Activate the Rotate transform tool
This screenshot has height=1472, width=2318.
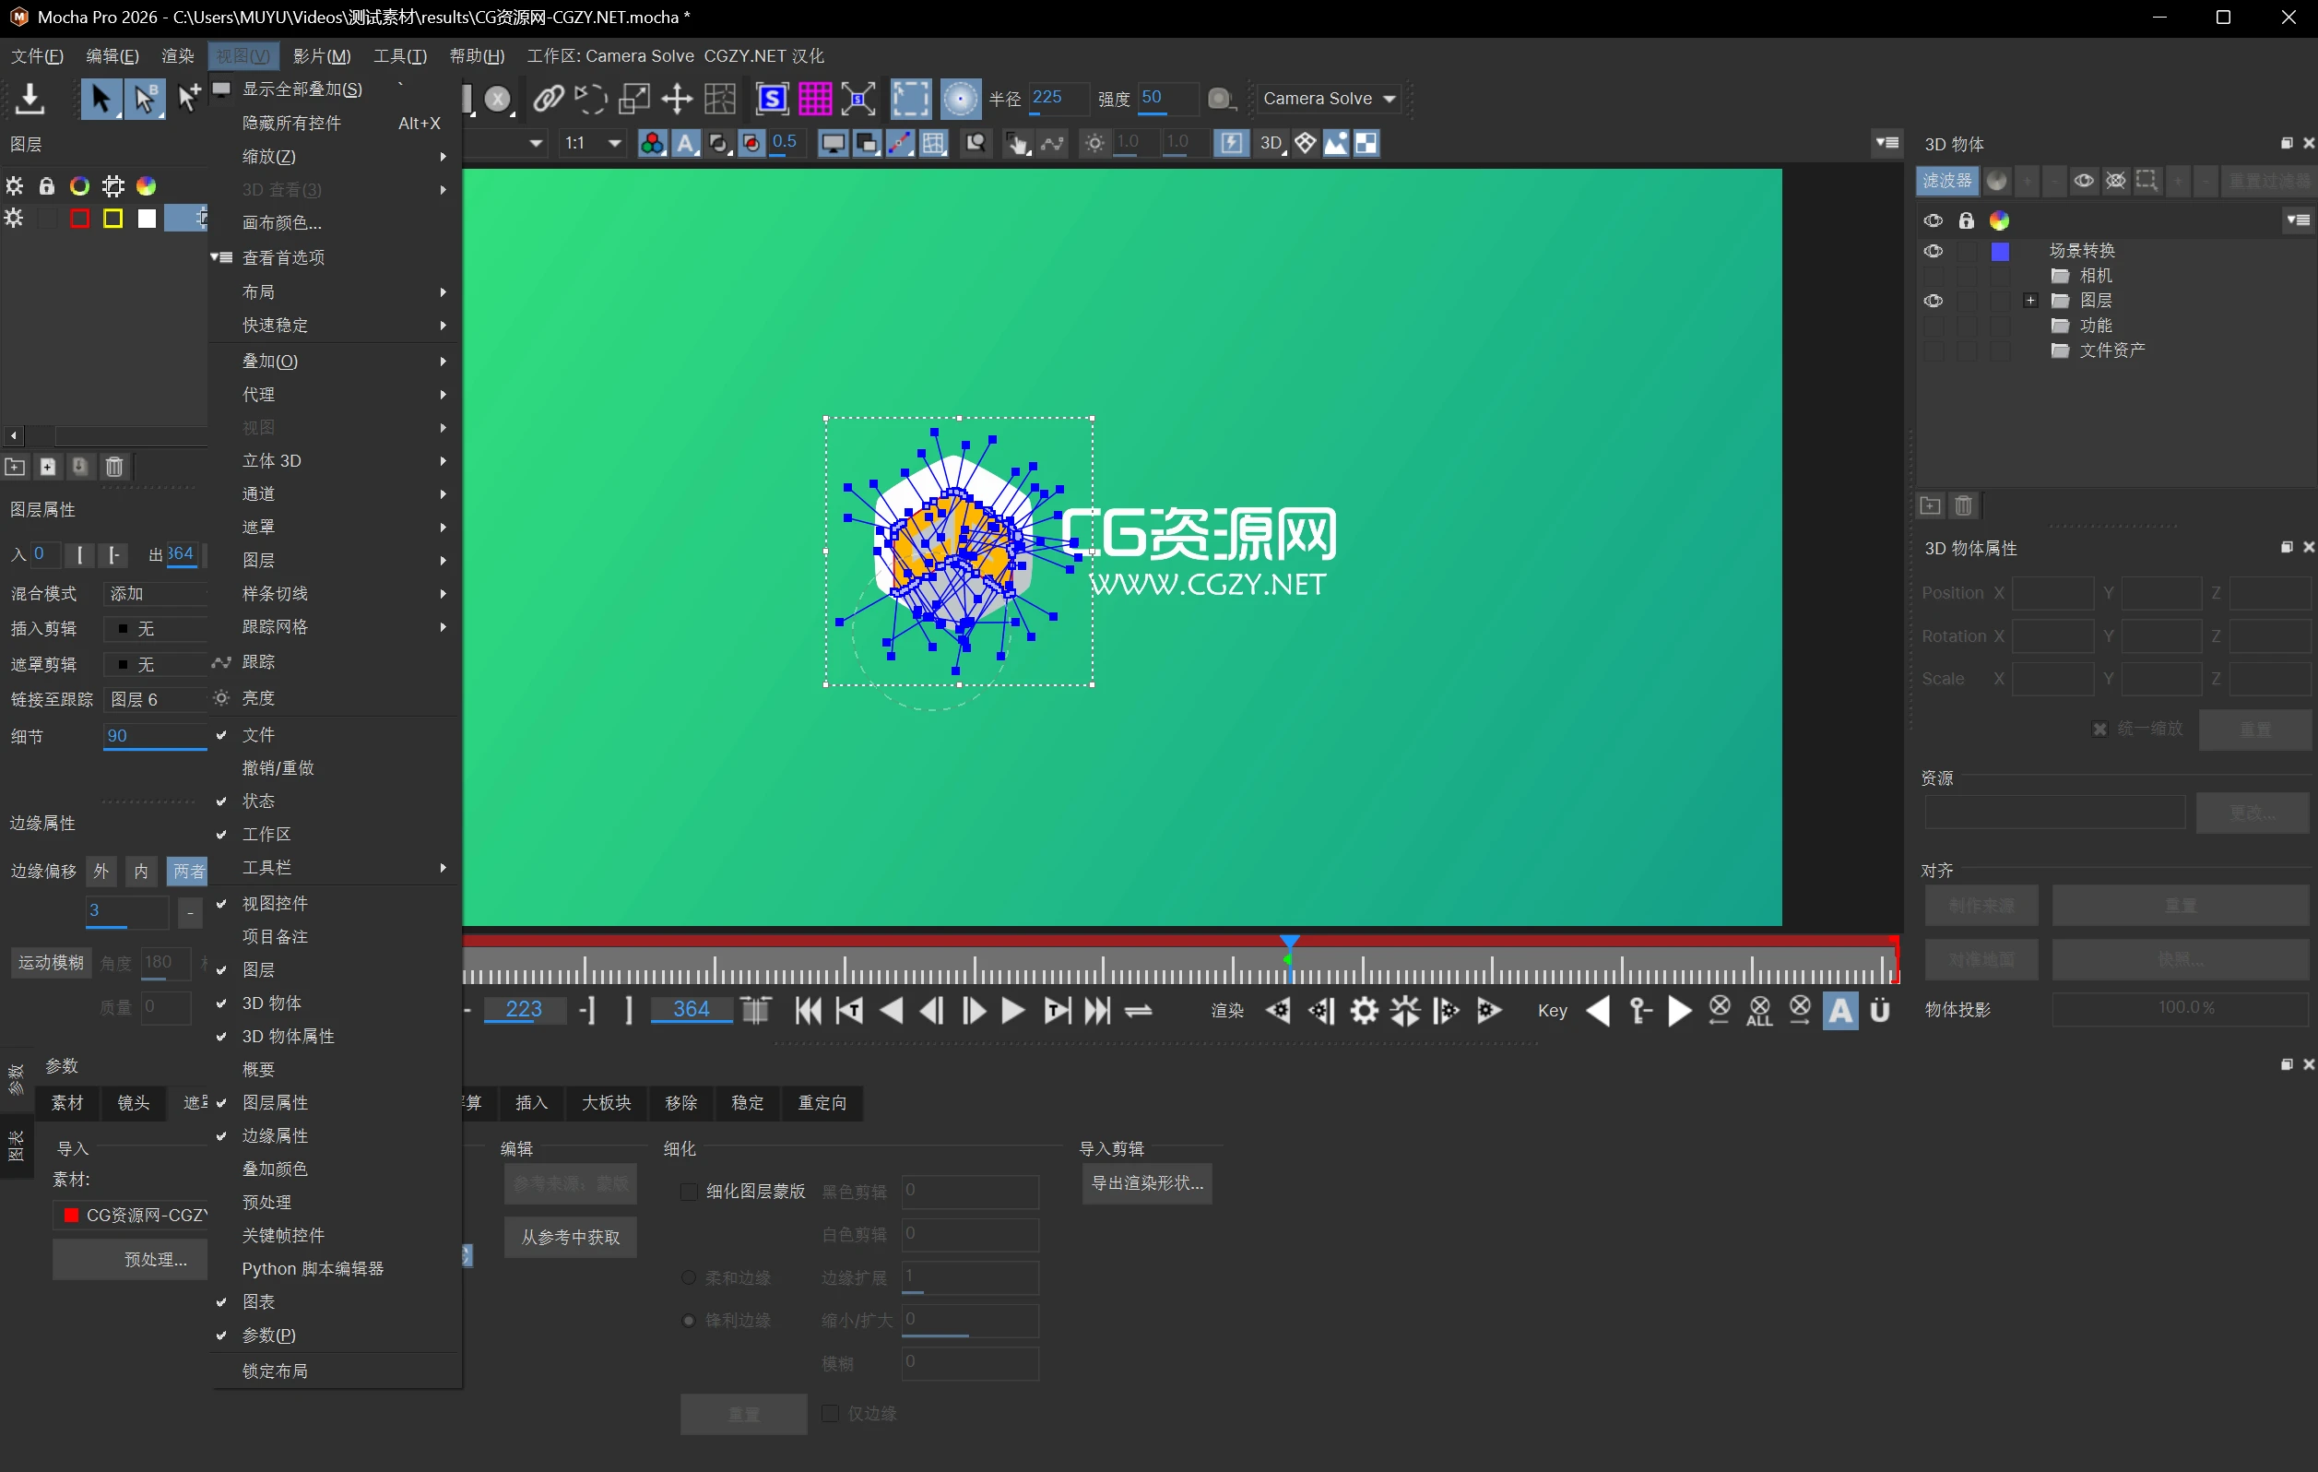(x=590, y=100)
